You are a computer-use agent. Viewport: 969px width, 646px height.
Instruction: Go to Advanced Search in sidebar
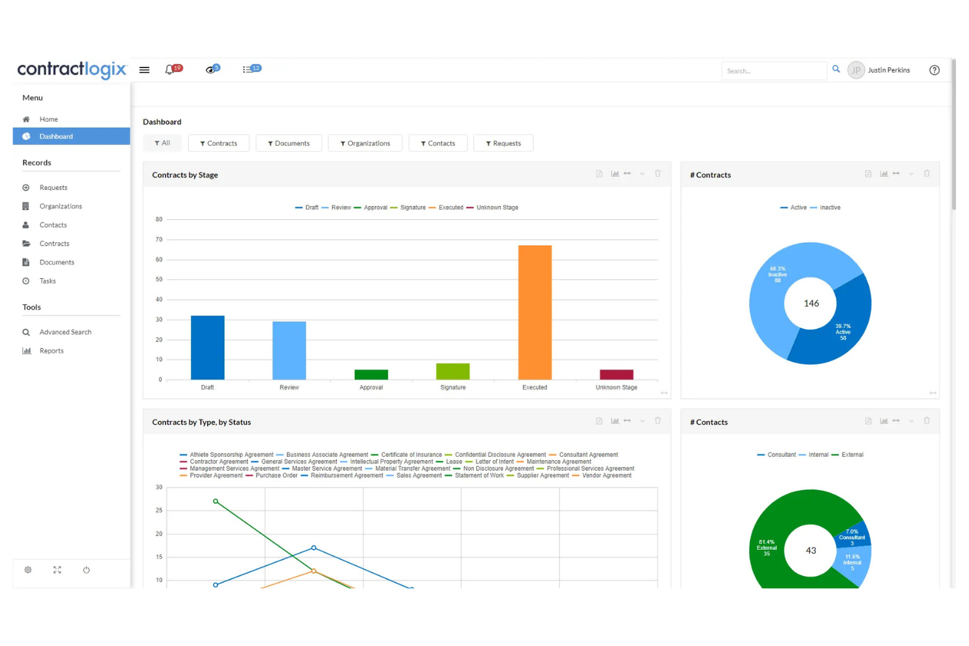point(65,332)
